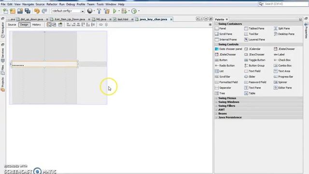Click the browser globe toolbar icon
Screen dimensions: 309x174
[x=90, y=11]
